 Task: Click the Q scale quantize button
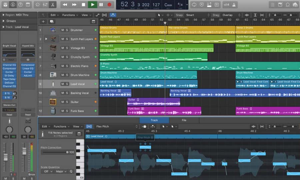(x=71, y=171)
